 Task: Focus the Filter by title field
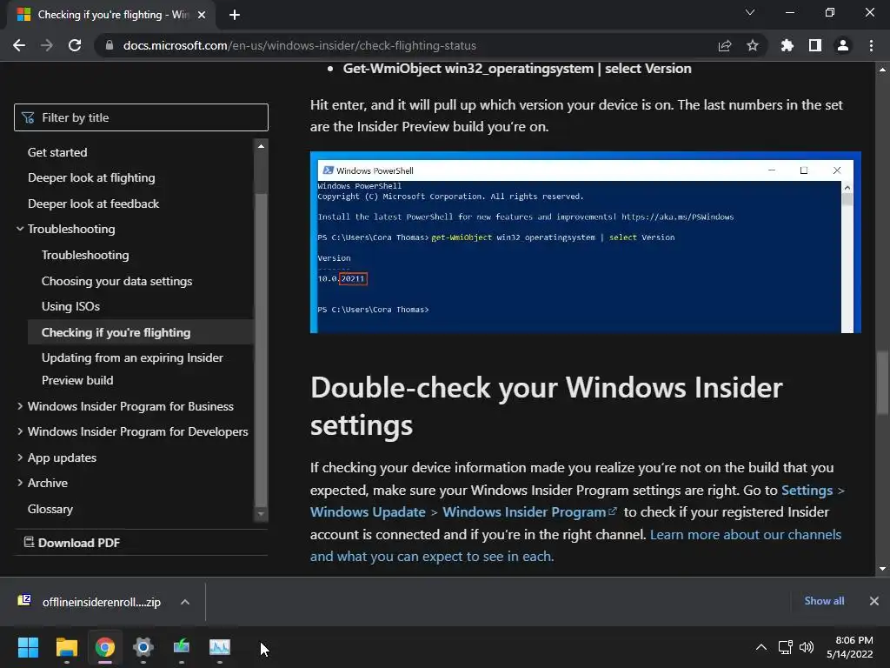pos(141,117)
